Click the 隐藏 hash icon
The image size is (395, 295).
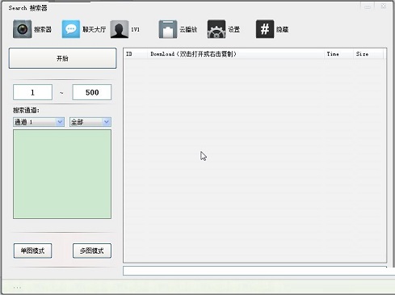click(x=265, y=29)
